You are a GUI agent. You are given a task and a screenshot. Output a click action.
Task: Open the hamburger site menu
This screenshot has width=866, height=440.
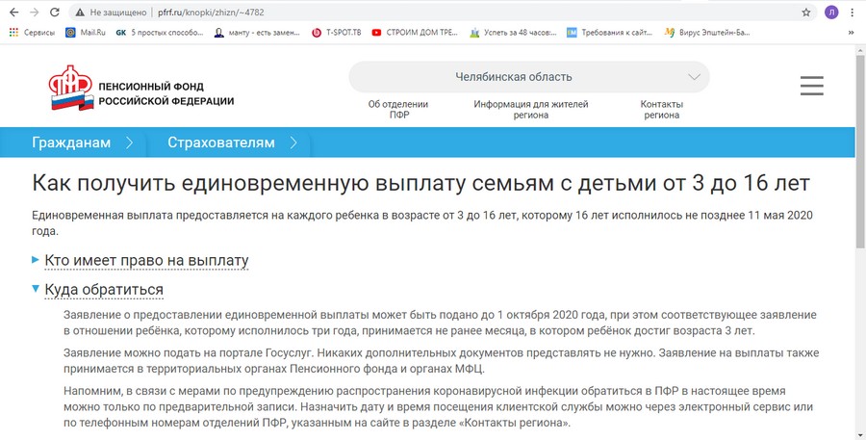(812, 86)
